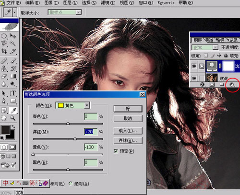This screenshot has width=240, height=195.
Task: Click the 取消 cancel button
Action: tap(128, 118)
